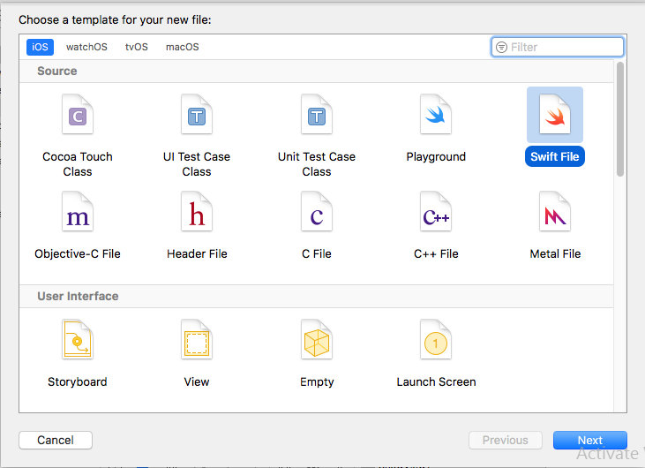Click the "Cocoa Touch Class" label
This screenshot has width=645, height=468.
[x=78, y=164]
